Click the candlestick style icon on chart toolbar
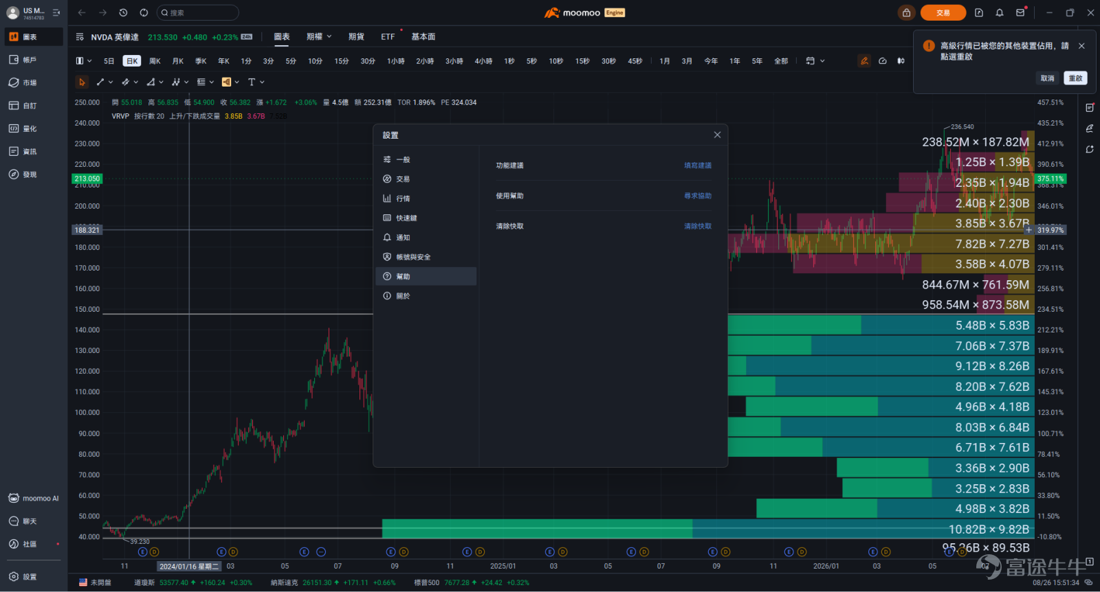Viewport: 1100px width, 592px height. (x=901, y=60)
